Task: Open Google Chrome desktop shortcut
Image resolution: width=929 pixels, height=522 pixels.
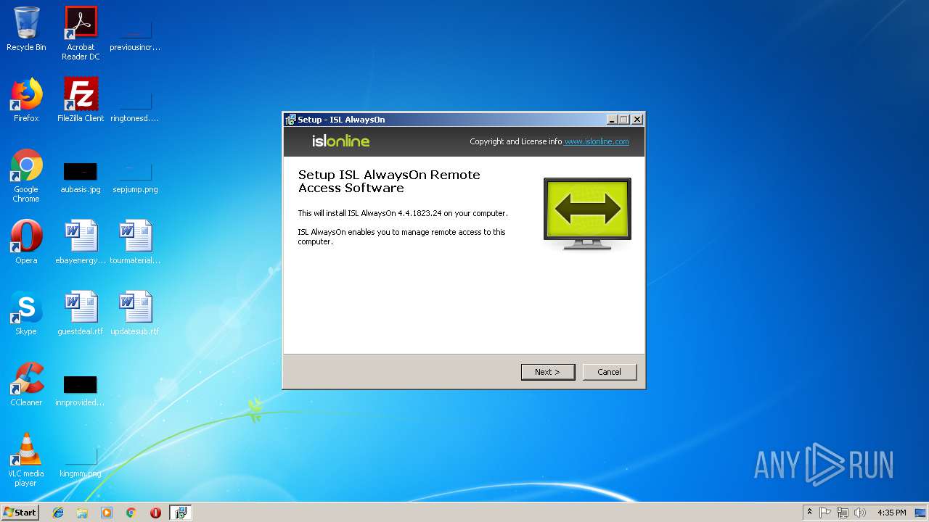Action: (x=26, y=175)
